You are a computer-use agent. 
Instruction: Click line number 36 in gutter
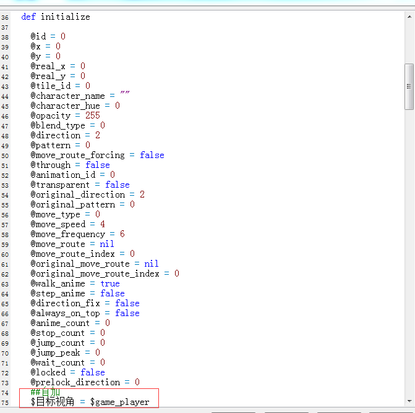5,18
